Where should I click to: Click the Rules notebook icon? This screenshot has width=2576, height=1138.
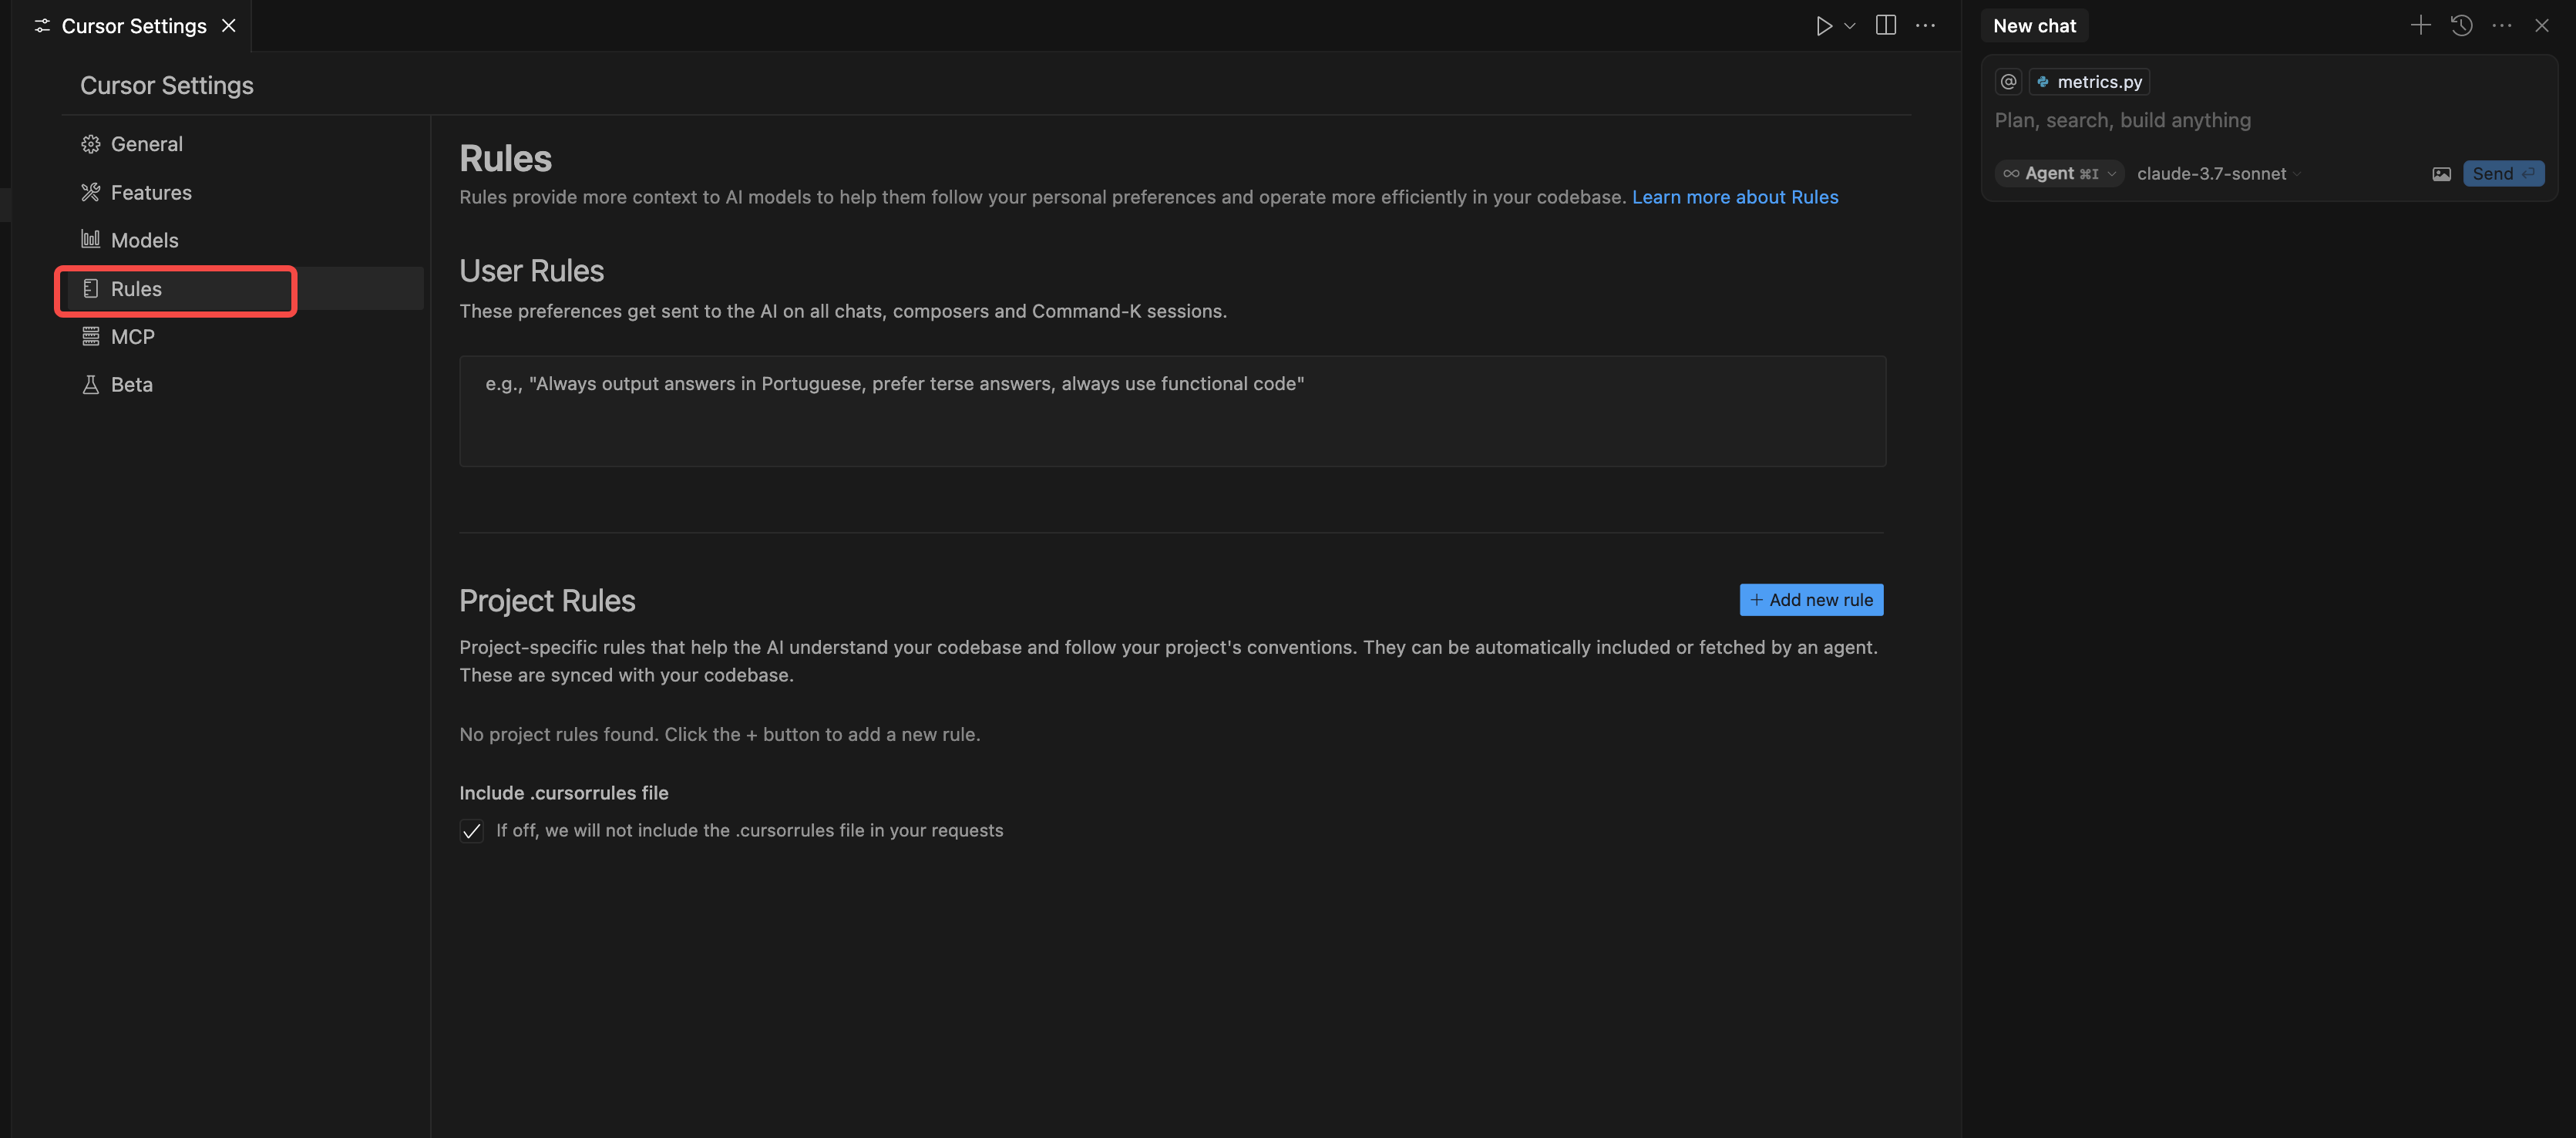pyautogui.click(x=91, y=289)
